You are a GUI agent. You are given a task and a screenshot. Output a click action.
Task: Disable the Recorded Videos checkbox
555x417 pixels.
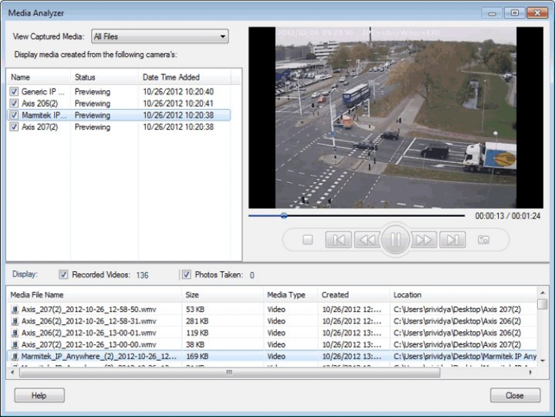(63, 275)
